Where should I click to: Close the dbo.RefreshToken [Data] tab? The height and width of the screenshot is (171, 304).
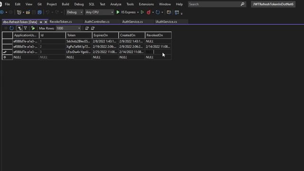tap(46, 22)
